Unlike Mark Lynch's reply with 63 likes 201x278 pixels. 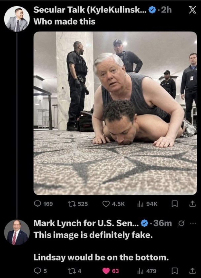coord(111,271)
